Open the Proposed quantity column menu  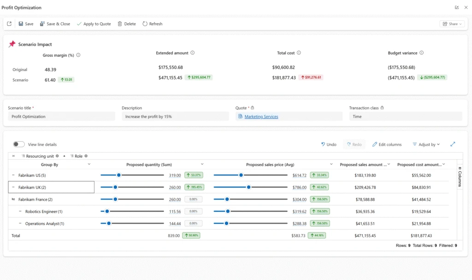click(202, 164)
